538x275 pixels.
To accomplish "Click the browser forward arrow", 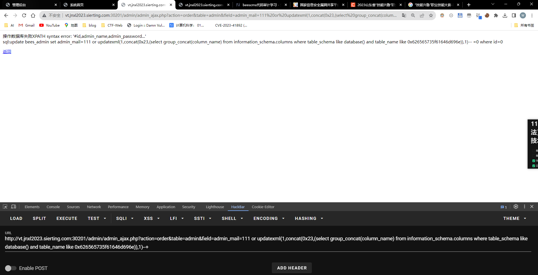I will (15, 15).
